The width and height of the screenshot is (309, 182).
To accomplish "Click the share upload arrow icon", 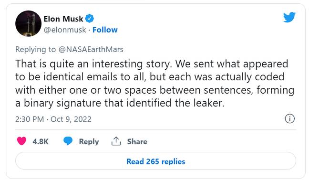I will click(x=116, y=141).
